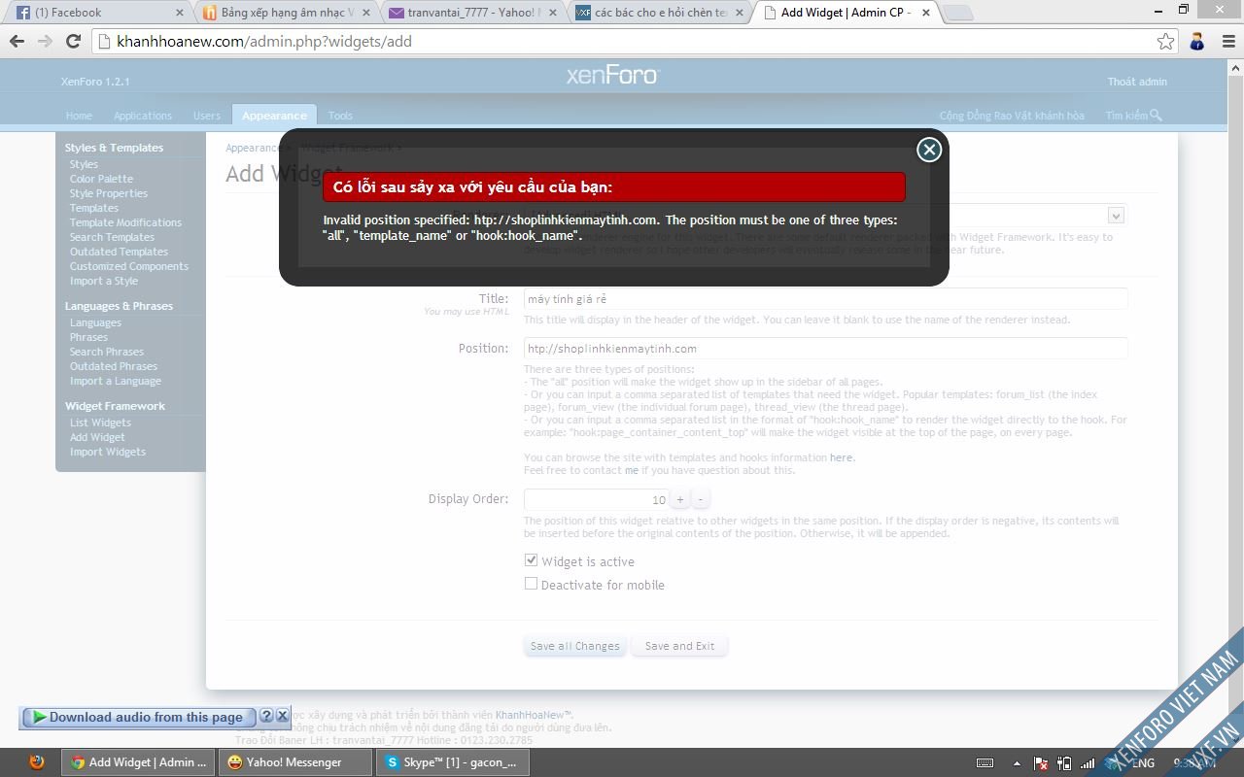Go back to previous page
Viewport: 1244px width, 777px height.
[17, 41]
